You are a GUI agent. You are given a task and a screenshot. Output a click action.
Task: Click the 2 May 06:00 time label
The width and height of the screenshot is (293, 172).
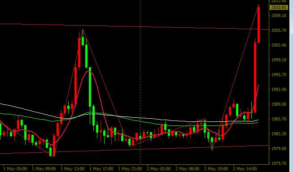click(x=188, y=169)
